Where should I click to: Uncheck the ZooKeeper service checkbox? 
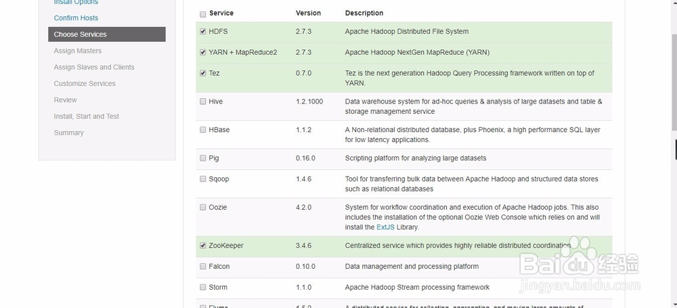203,246
